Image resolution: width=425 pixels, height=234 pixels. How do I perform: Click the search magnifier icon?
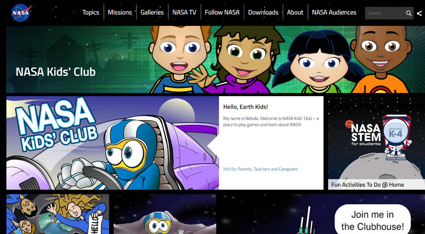[409, 13]
